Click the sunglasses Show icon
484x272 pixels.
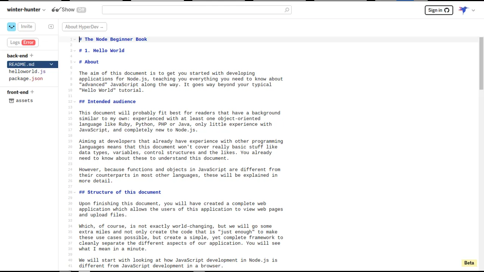point(56,10)
